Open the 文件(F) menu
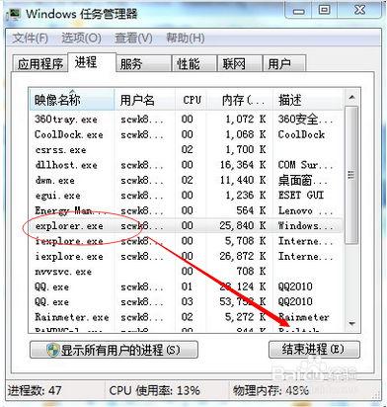The width and height of the screenshot is (387, 407). click(31, 39)
